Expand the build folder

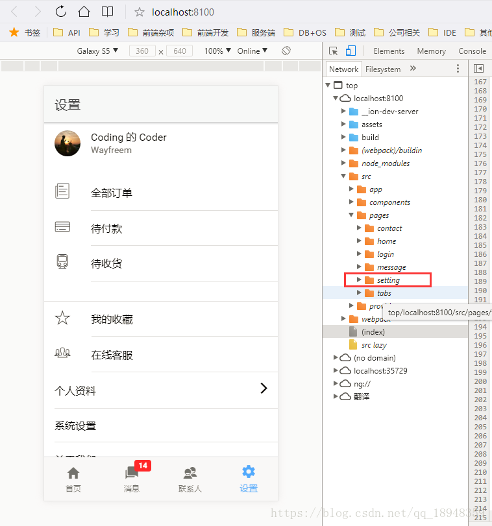click(343, 137)
